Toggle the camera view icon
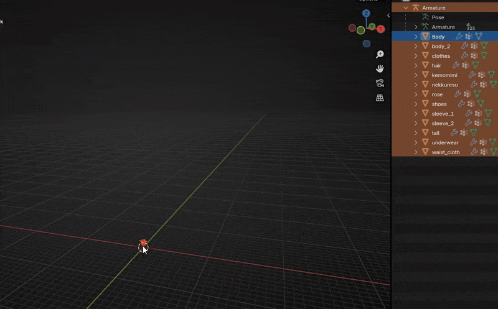The width and height of the screenshot is (498, 309). [380, 83]
